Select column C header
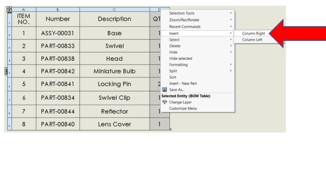This screenshot has width=326, height=183. tap(114, 9)
